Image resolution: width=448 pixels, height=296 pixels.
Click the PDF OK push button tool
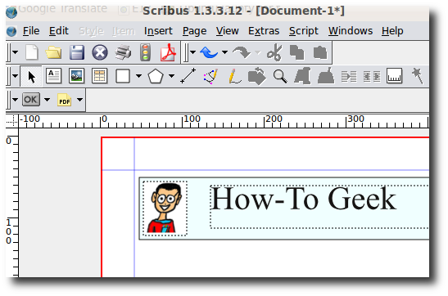pos(31,100)
